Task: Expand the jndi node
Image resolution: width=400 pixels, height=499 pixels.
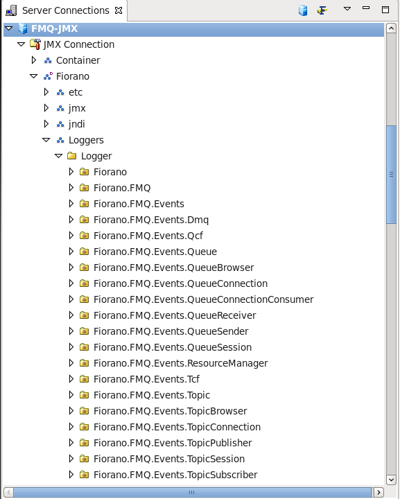Action: (46, 124)
